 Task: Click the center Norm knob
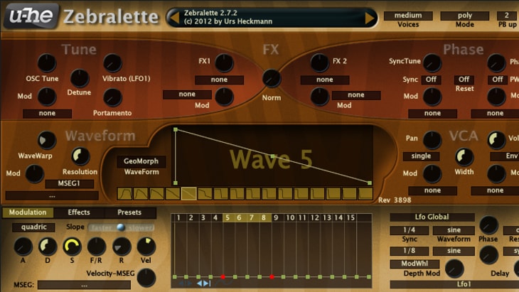[272, 78]
